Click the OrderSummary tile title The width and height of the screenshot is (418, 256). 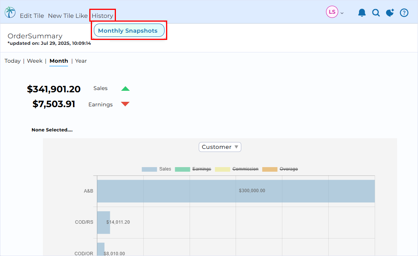(35, 36)
